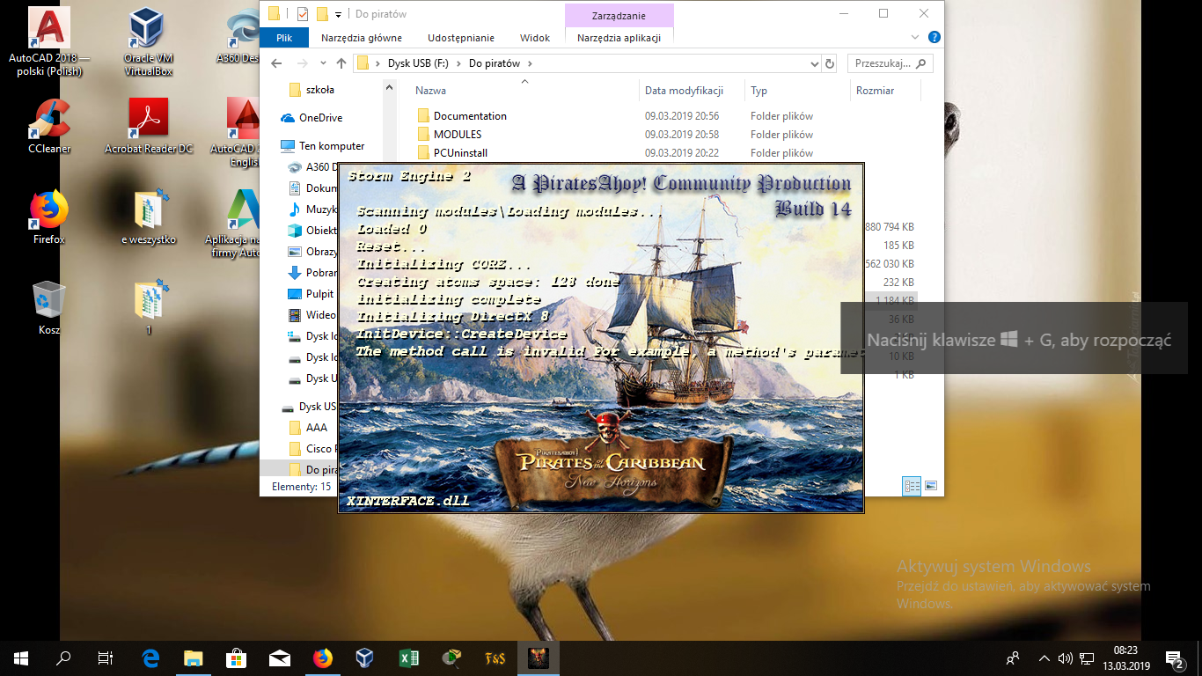Open the Kosz recycle bin icon
Viewport: 1202px width, 676px height.
click(49, 308)
